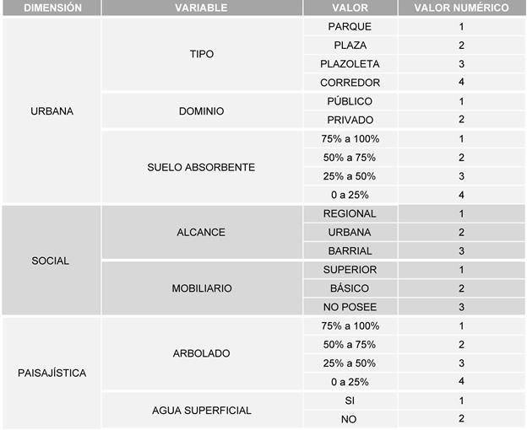Select the MOBILIARIO variable cell
The image size is (527, 430).
coord(201,288)
